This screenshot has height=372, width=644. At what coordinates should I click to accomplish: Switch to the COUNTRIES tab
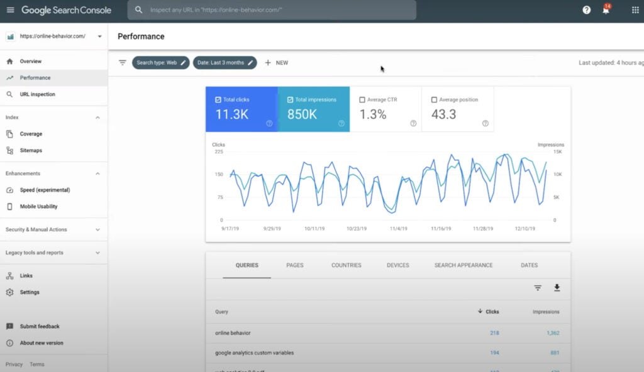[x=346, y=265]
